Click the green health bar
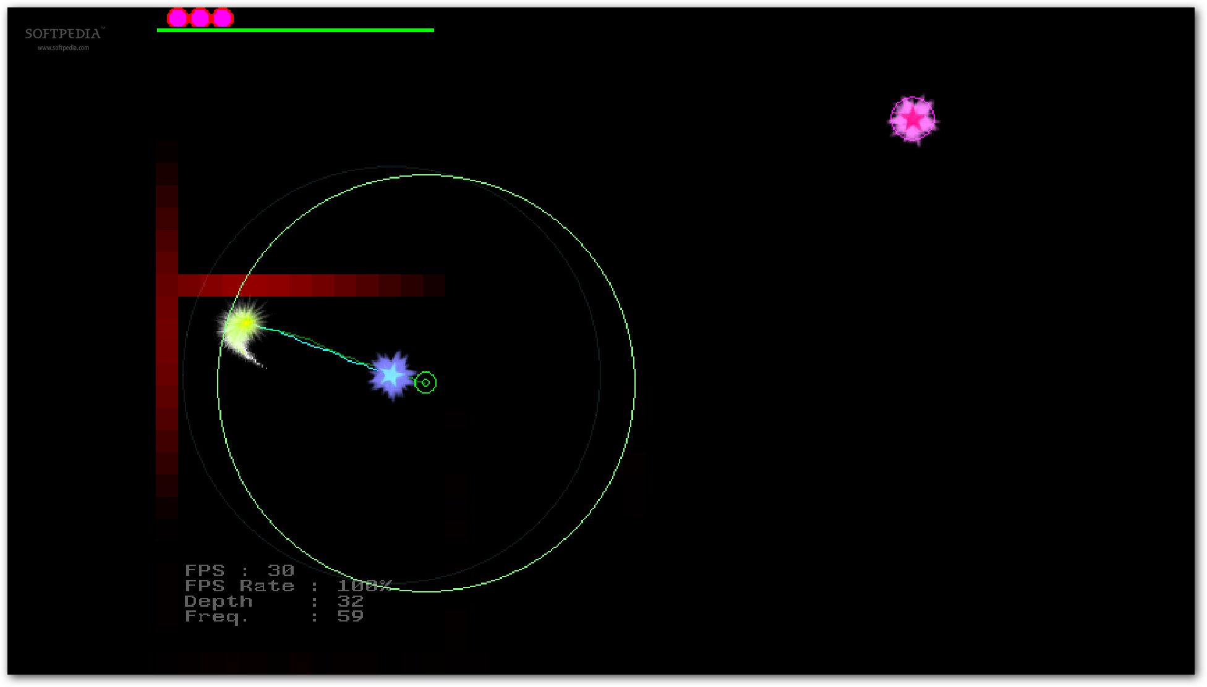 point(296,30)
